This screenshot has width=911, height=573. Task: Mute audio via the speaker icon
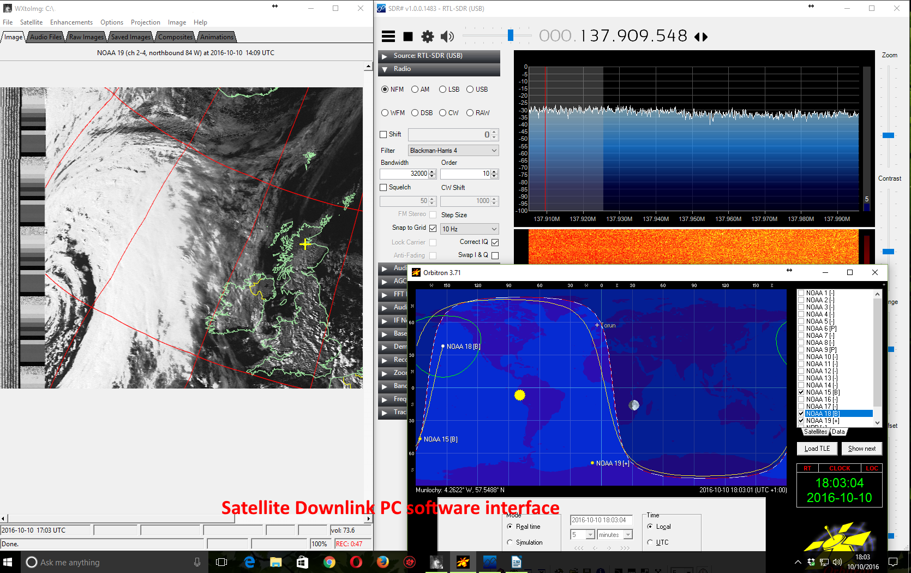coord(447,37)
